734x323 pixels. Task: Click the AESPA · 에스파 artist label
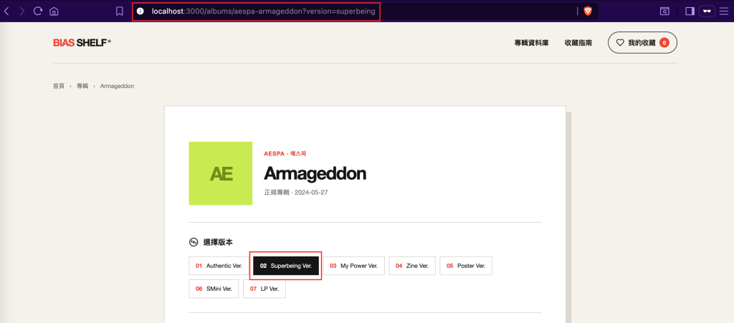click(285, 153)
